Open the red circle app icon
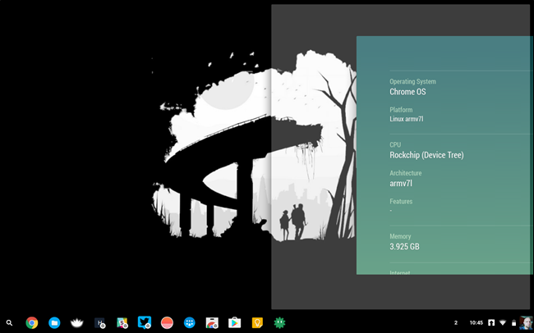This screenshot has width=534, height=333. [167, 322]
